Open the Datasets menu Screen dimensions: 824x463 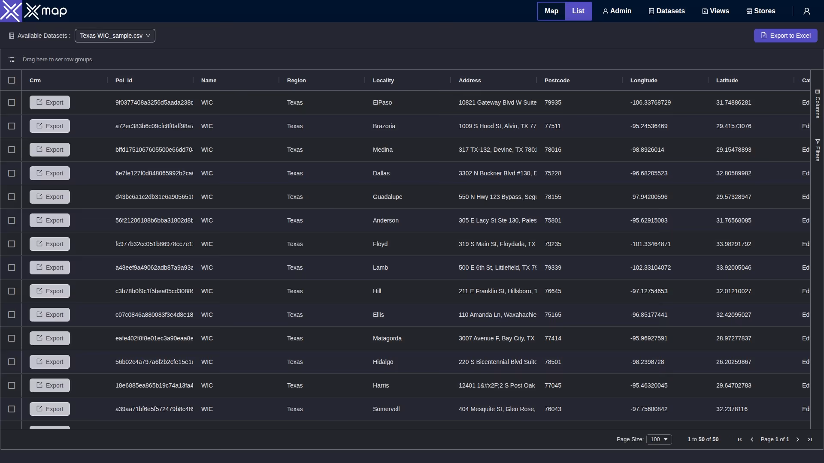click(666, 11)
